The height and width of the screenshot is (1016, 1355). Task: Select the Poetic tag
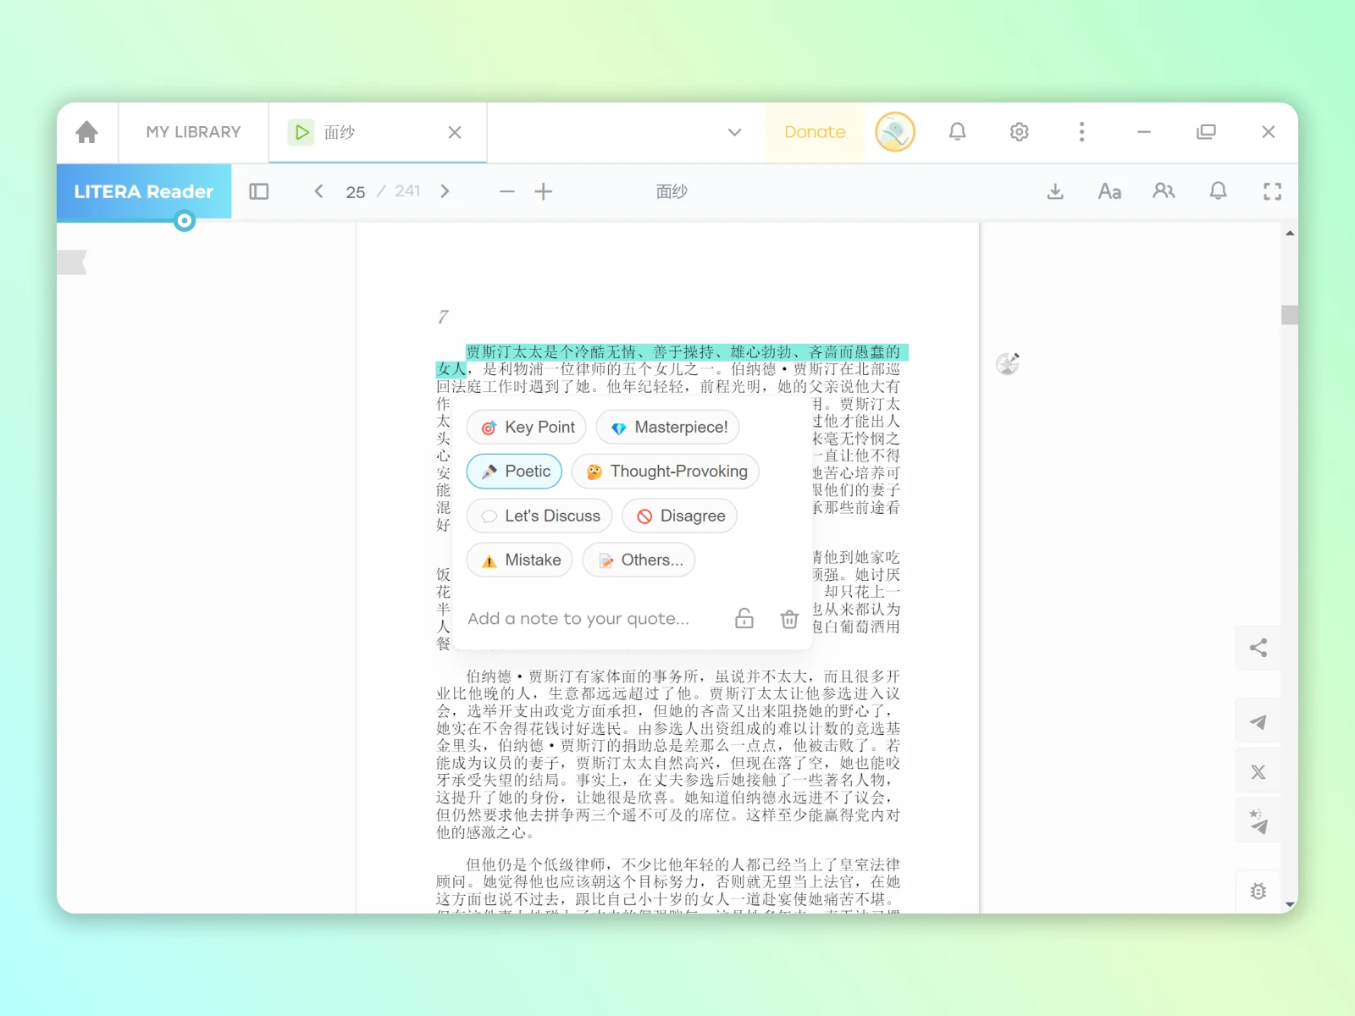pos(514,472)
